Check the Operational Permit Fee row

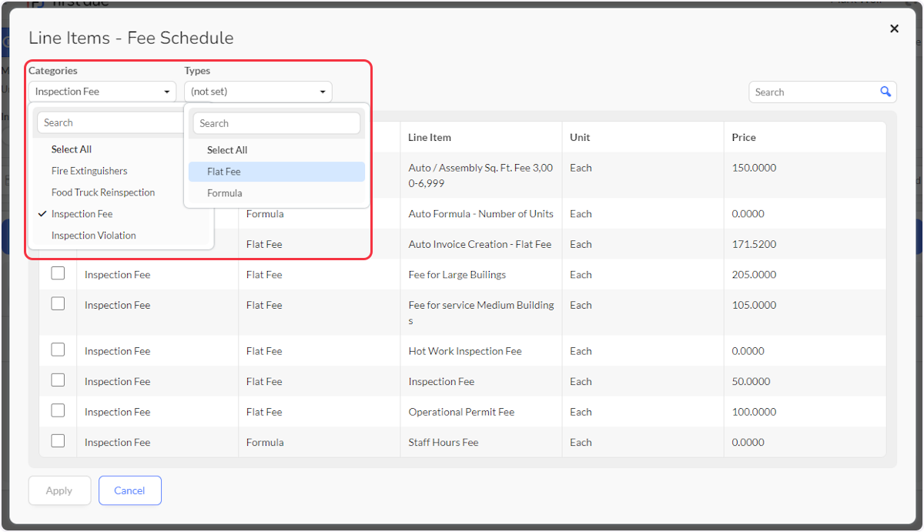coord(58,410)
